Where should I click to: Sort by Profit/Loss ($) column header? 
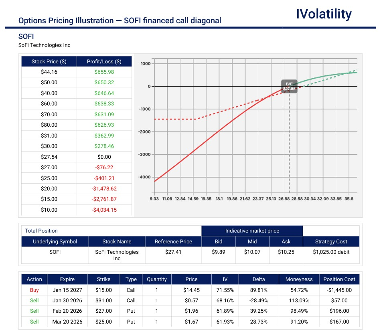[104, 61]
